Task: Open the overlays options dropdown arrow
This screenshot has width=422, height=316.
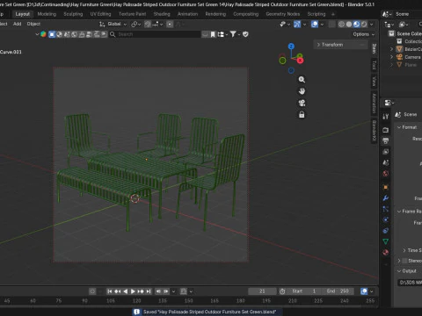Action: tap(322, 25)
